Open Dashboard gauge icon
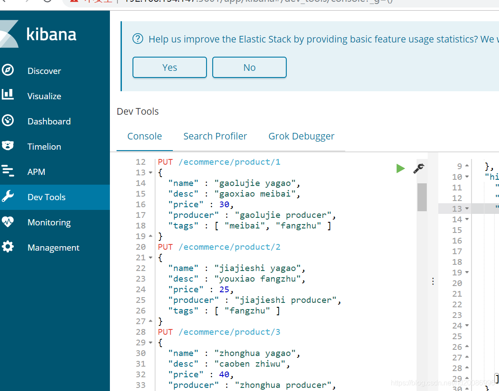Viewport: 499px width, 391px height. (8, 121)
